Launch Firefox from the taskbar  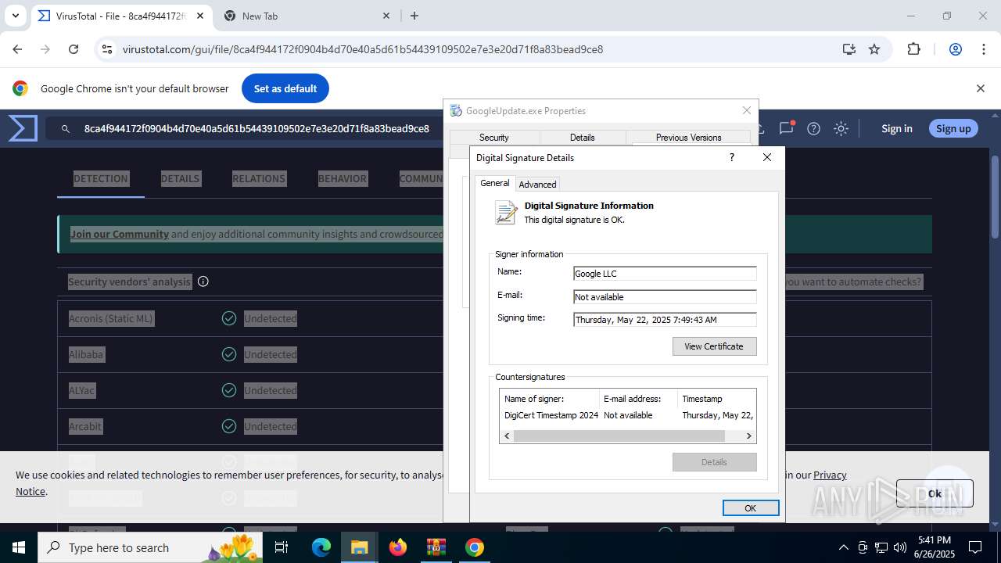[398, 547]
